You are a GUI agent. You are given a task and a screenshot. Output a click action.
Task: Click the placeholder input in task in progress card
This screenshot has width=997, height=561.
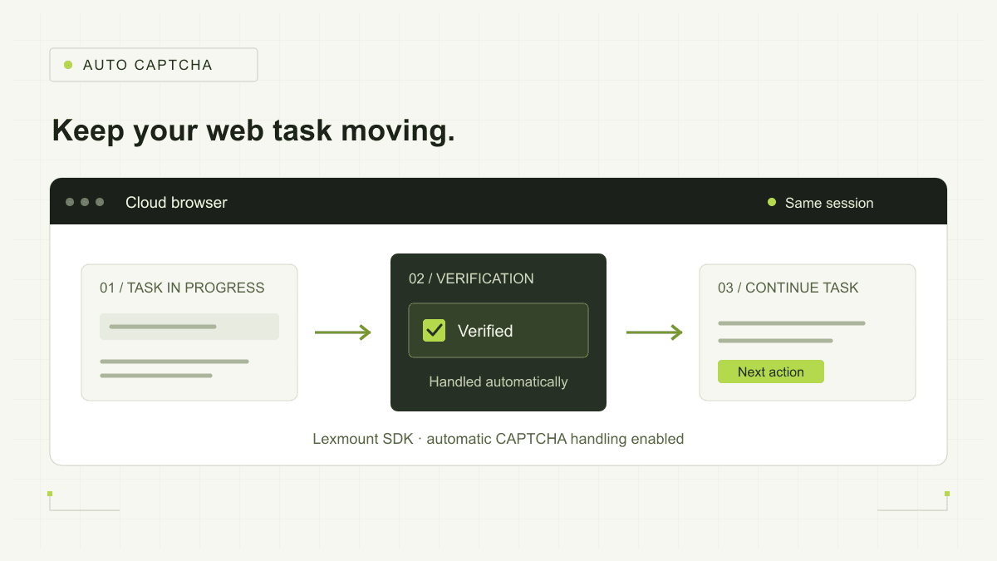click(x=189, y=327)
